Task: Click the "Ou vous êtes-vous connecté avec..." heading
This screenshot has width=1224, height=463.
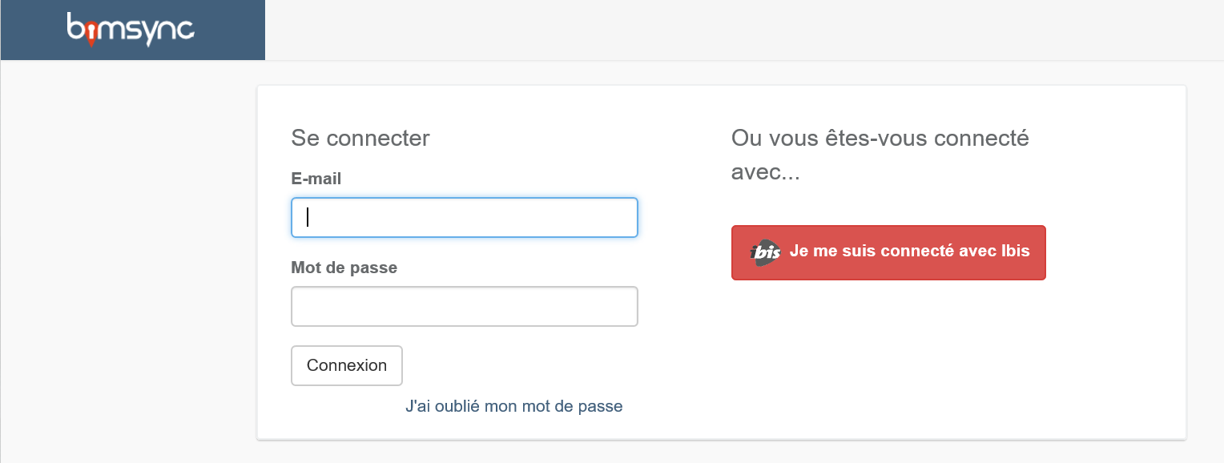Action: (x=880, y=138)
